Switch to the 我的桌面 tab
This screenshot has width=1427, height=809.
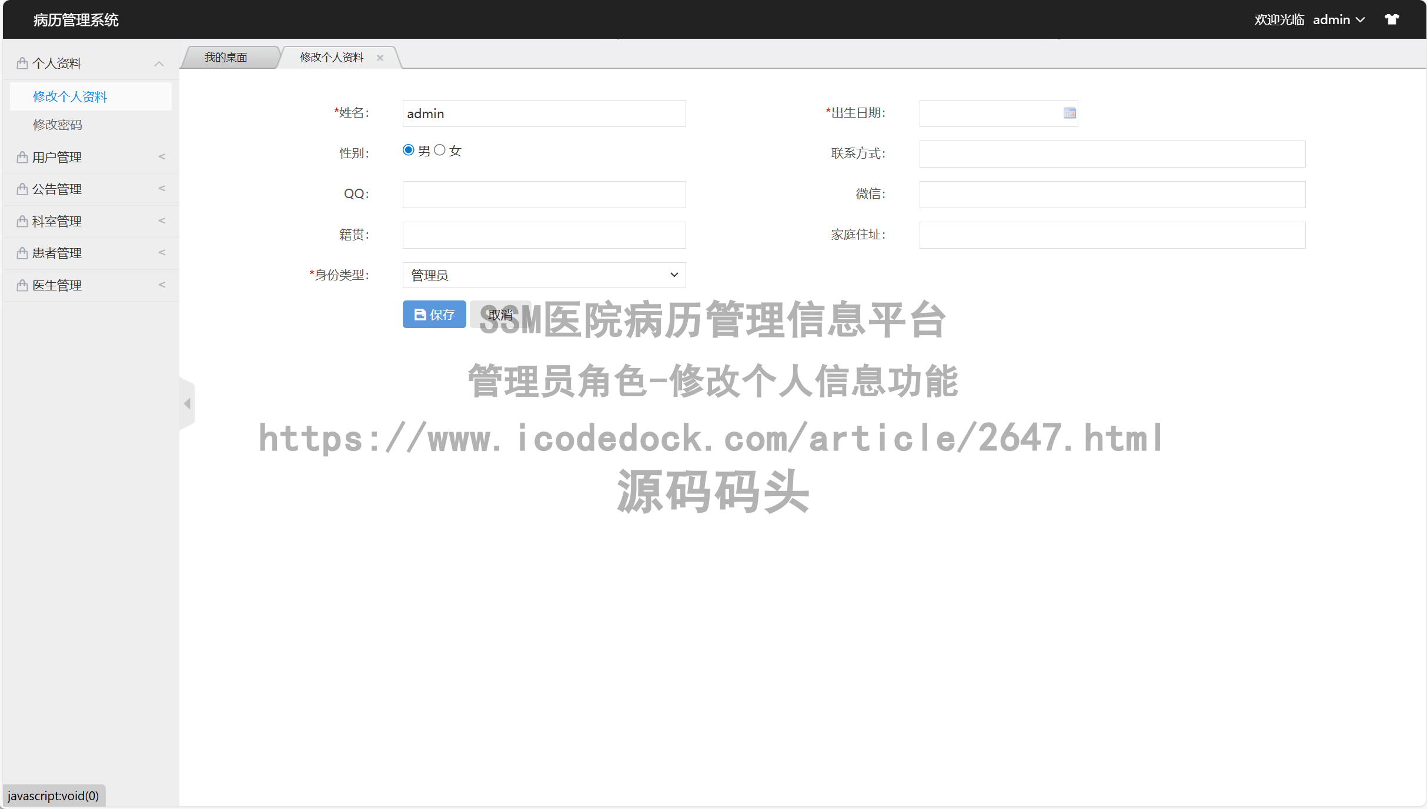tap(226, 57)
